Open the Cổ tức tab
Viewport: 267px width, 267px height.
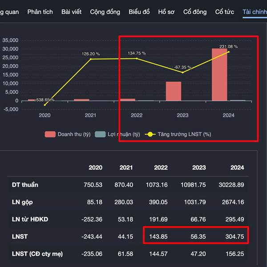224,12
